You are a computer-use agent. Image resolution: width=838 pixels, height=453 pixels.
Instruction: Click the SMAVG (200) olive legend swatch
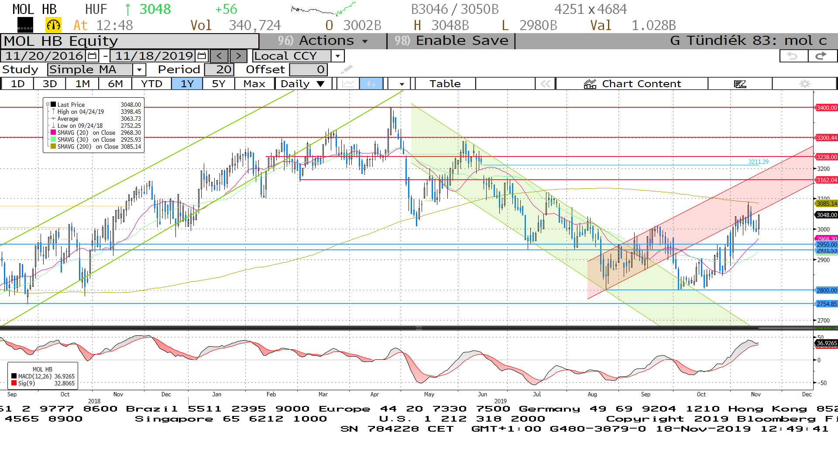pyautogui.click(x=53, y=146)
